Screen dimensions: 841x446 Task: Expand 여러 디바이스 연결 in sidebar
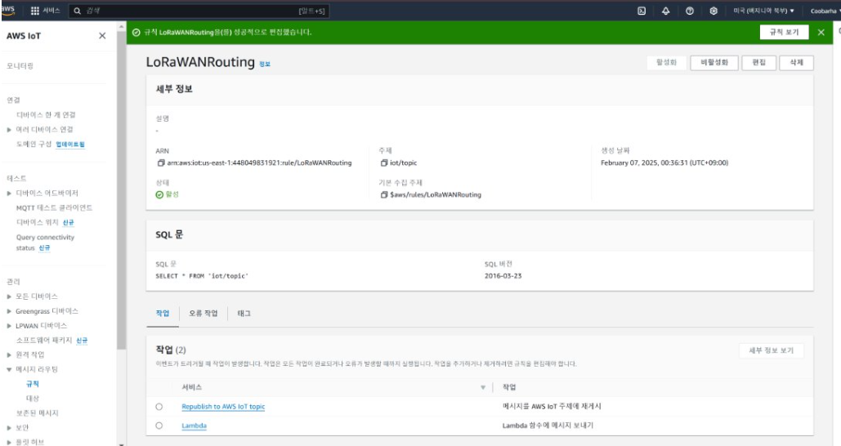(x=9, y=130)
